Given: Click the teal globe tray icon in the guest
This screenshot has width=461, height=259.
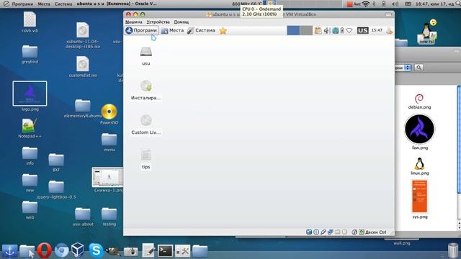Looking at the screenshot, I should (x=335, y=30).
